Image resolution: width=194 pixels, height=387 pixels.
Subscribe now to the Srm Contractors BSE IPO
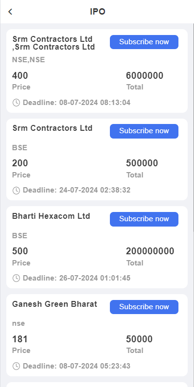[144, 131]
